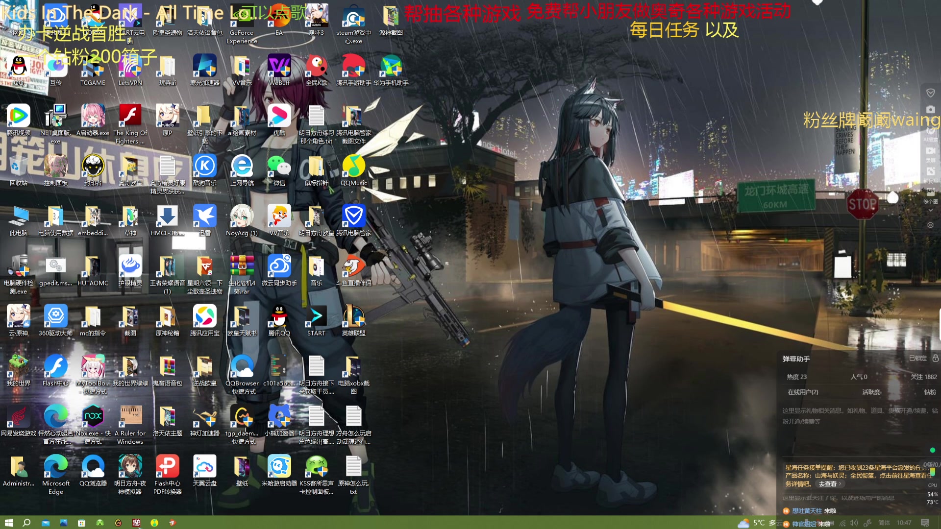Open the 崩坏3 game shortcut
This screenshot has height=529, width=941.
(316, 21)
